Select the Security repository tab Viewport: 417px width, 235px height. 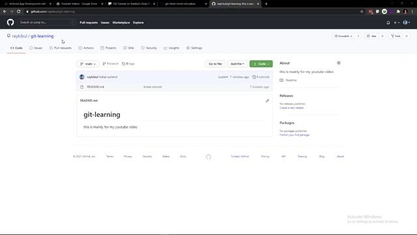pyautogui.click(x=149, y=48)
